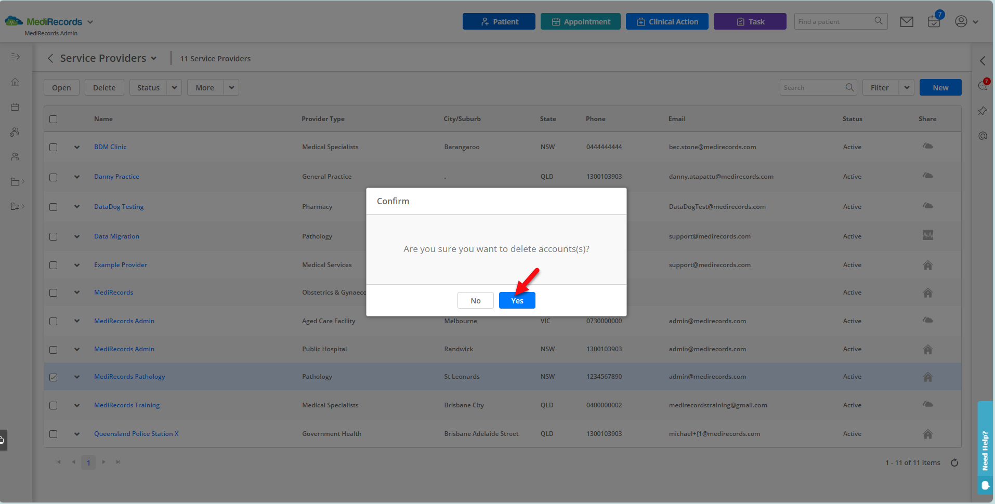Expand the BDM Clinic row chevron
Screen dimensions: 995x504
77,147
